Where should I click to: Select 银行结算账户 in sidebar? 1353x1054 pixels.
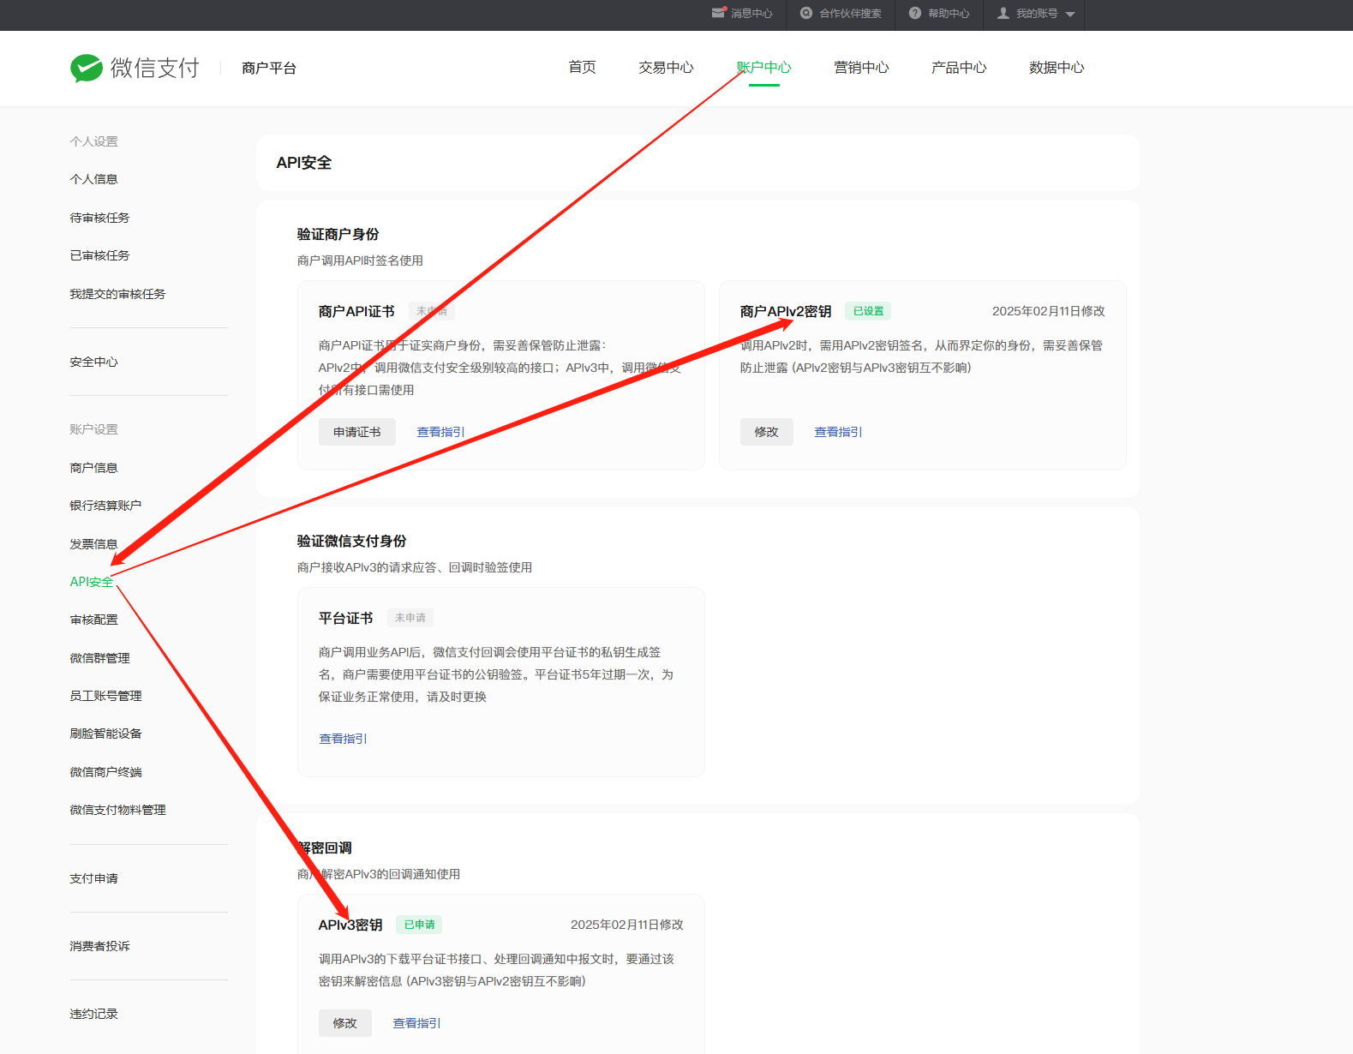coord(106,506)
